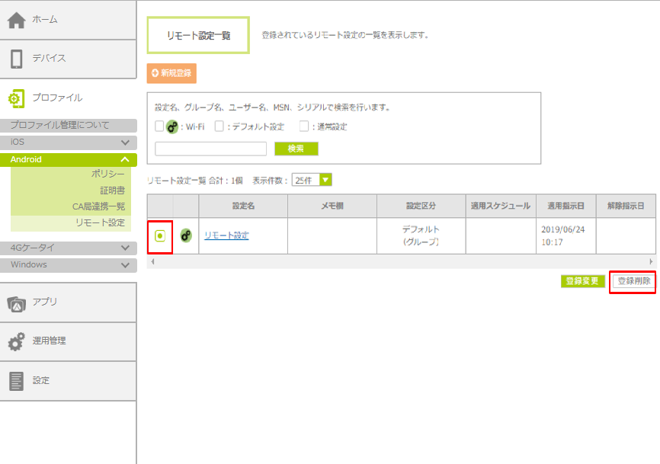
Task: Open the 表示件数 25件 dropdown
Action: (325, 181)
